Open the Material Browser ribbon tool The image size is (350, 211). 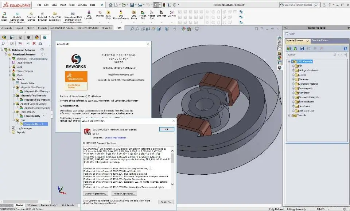(x=42, y=16)
